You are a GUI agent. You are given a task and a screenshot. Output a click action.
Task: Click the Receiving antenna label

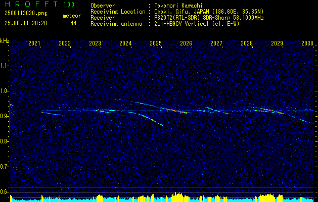tap(116, 24)
